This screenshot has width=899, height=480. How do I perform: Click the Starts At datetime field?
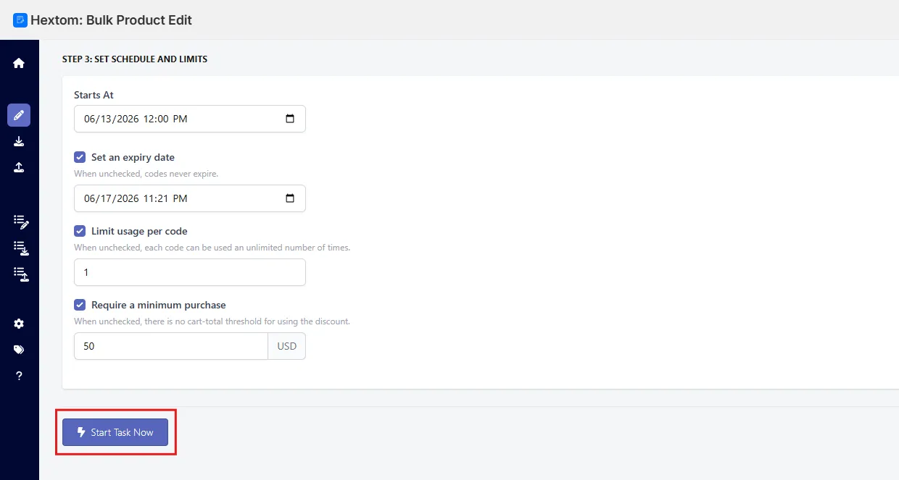tap(190, 119)
